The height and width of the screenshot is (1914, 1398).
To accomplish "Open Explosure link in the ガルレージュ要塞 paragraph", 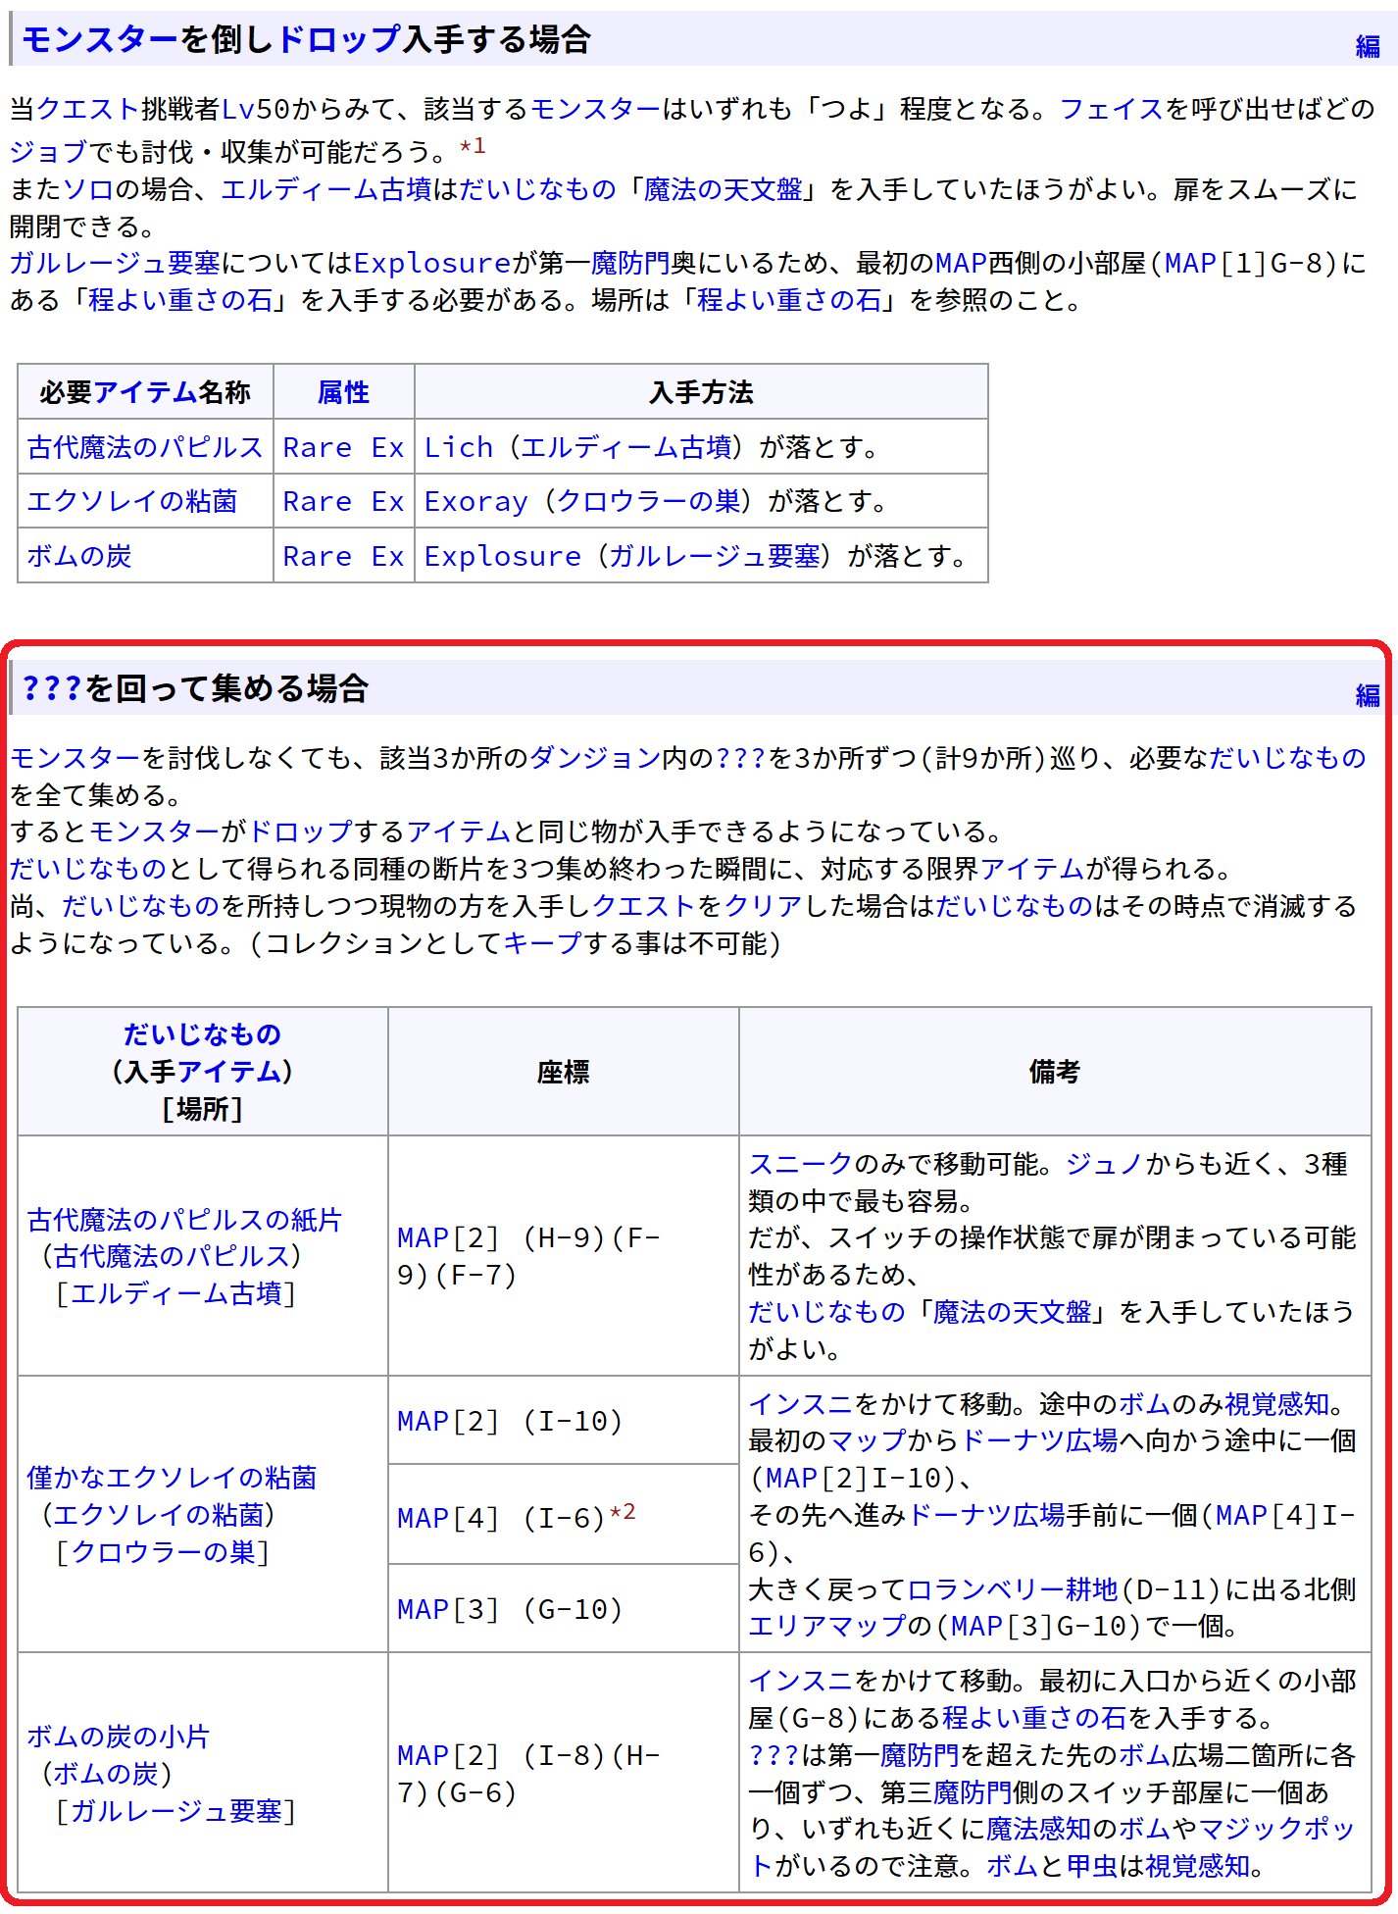I will tap(432, 263).
